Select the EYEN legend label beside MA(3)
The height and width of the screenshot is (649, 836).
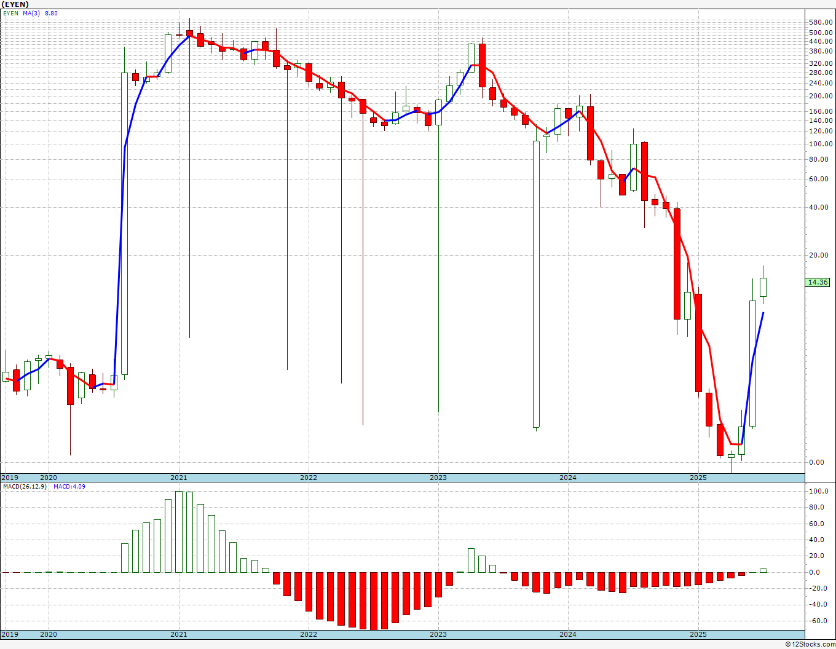tap(10, 14)
